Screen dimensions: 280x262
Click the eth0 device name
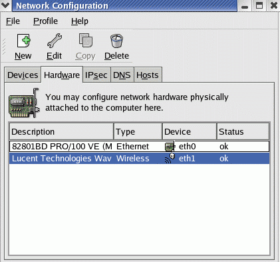pyautogui.click(x=188, y=147)
